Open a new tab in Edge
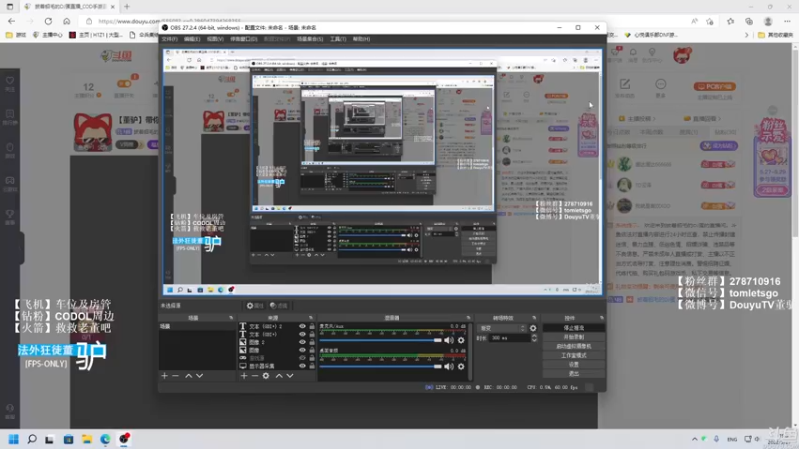The height and width of the screenshot is (449, 799). (x=127, y=7)
